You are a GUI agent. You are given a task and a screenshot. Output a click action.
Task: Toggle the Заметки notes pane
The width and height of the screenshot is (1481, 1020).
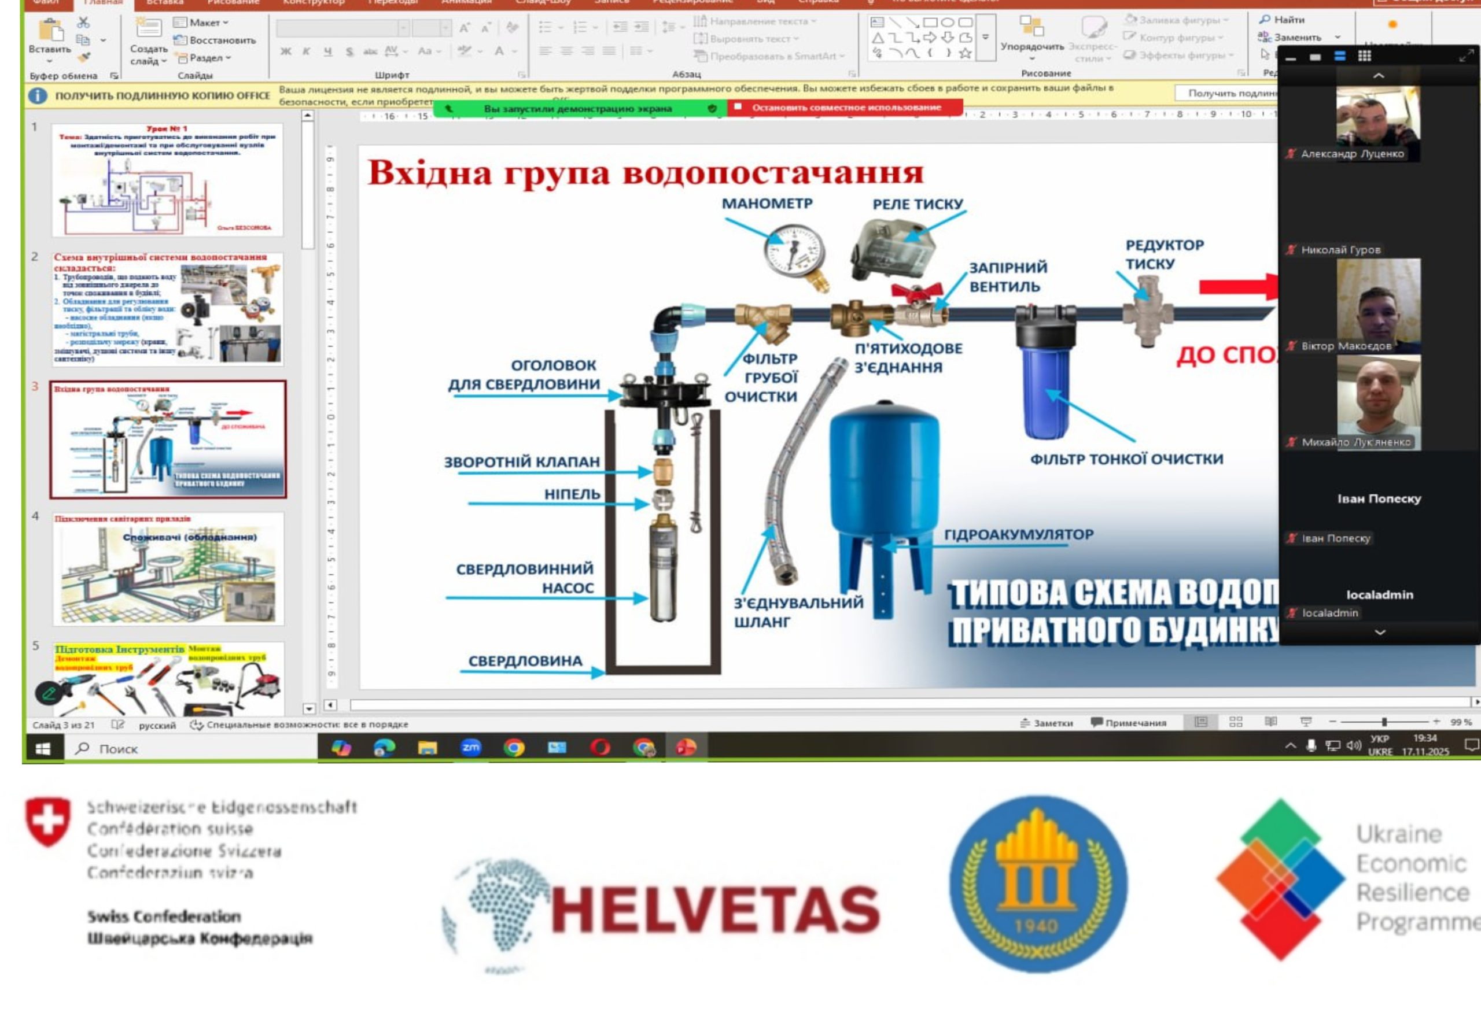point(1046,723)
